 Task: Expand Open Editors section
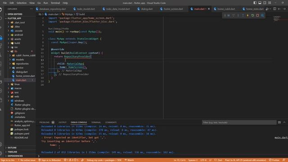(20, 14)
